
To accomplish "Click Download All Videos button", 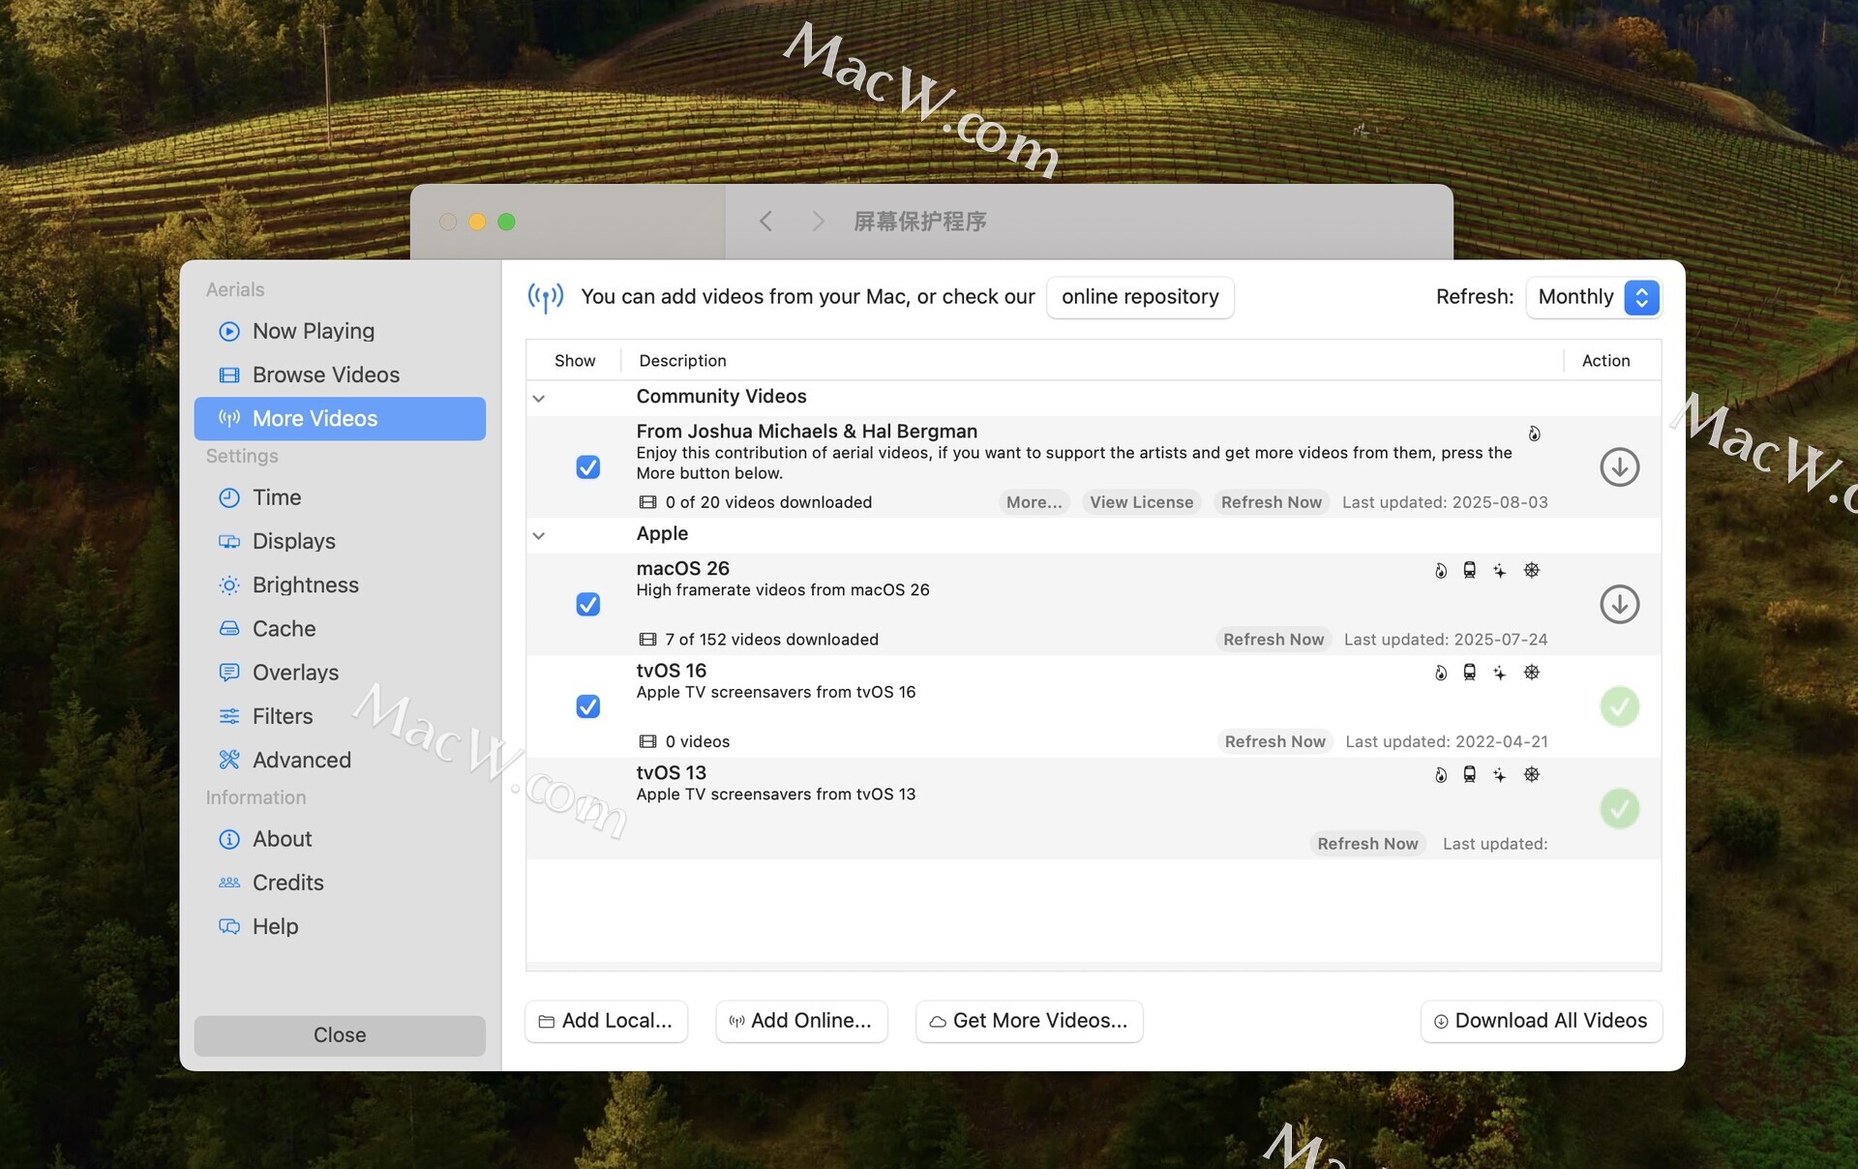I will 1541,1021.
